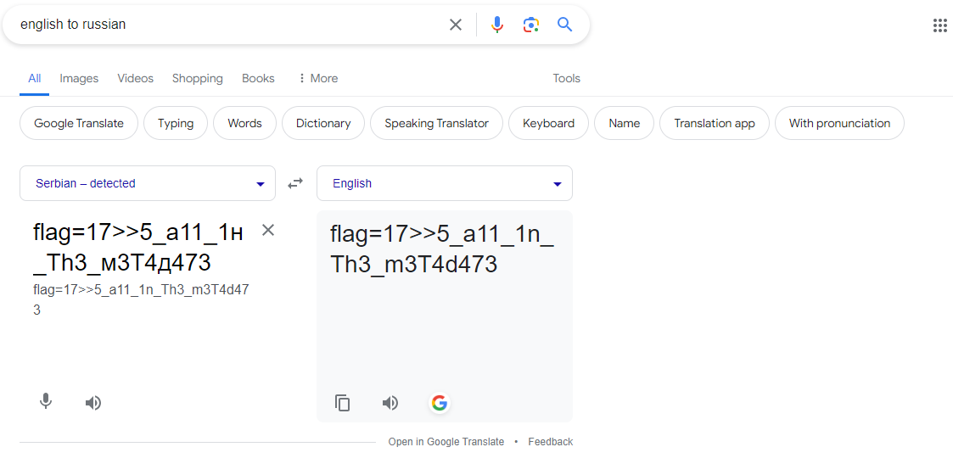Dictate source text with microphone
Screen dimensions: 953x475
(x=46, y=402)
